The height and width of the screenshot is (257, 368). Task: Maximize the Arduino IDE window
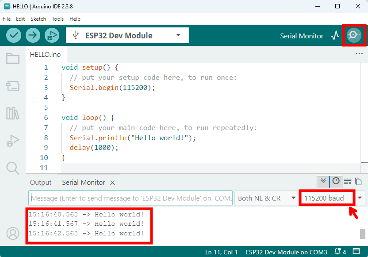(x=337, y=6)
